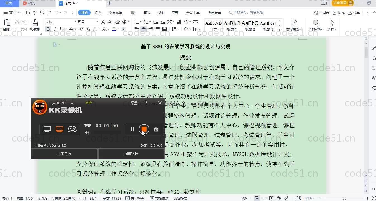Toggle spell check in status bar
The height and width of the screenshot is (201, 376).
click(135, 198)
